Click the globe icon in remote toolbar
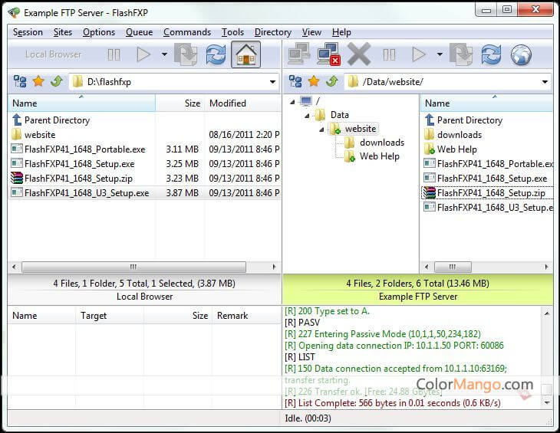Viewport: 560px width, 433px height. point(521,55)
